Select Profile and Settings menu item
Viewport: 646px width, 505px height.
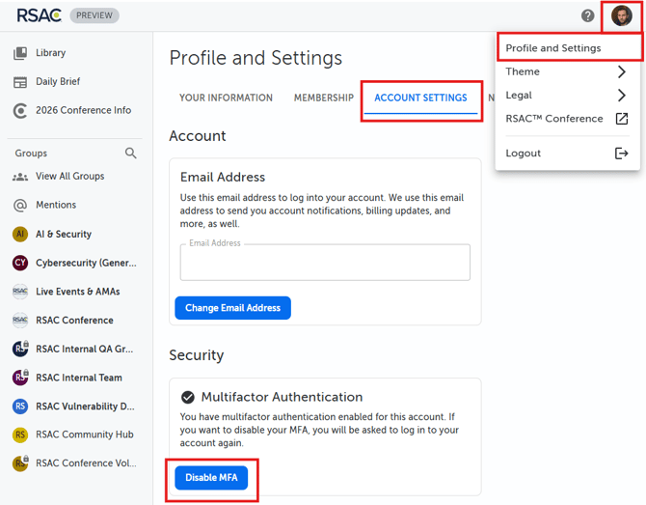click(x=553, y=48)
